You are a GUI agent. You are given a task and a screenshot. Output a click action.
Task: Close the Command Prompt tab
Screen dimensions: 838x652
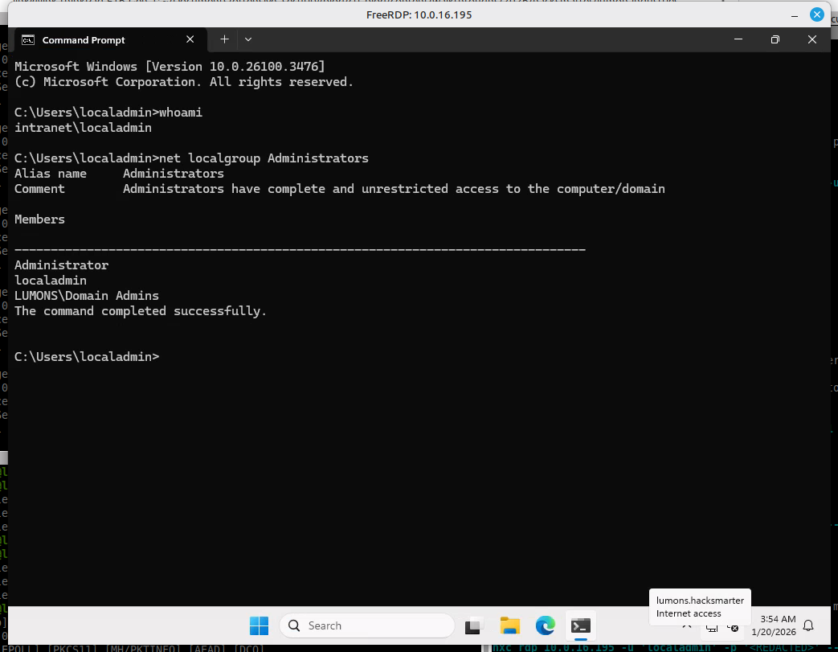point(190,39)
